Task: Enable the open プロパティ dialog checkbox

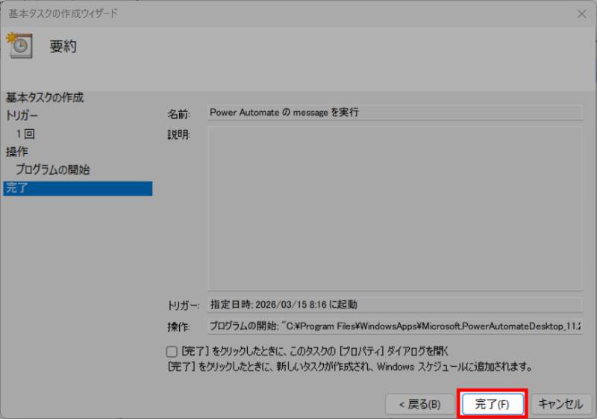Action: pos(172,351)
